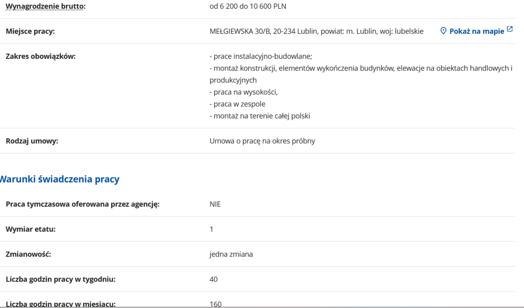Click the 'Warunki świadczenia pracy' section heading
524x308 pixels.
59,179
